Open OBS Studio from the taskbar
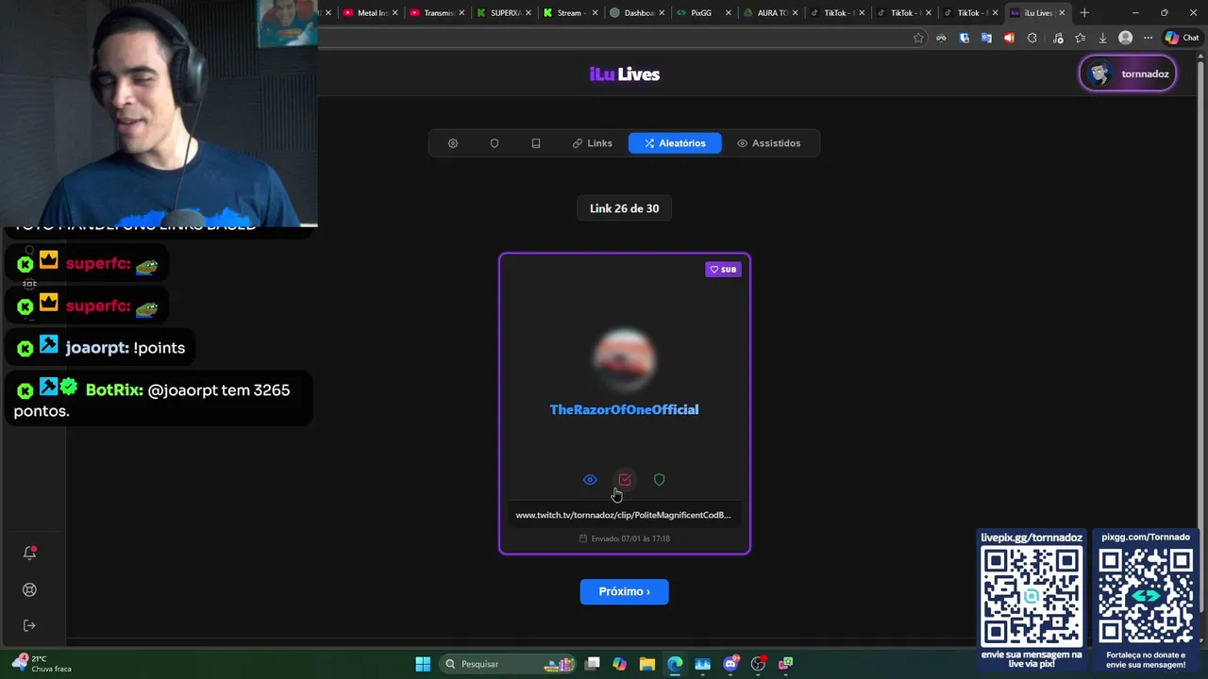Image resolution: width=1208 pixels, height=679 pixels. (758, 664)
